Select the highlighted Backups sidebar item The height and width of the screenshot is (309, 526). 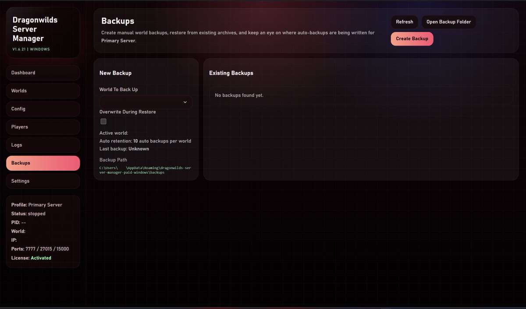point(43,163)
